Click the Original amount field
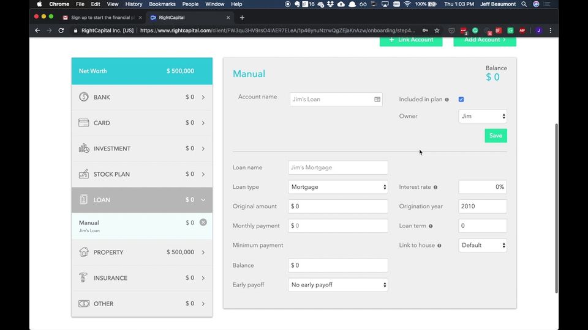The image size is (588, 330). pos(338,207)
